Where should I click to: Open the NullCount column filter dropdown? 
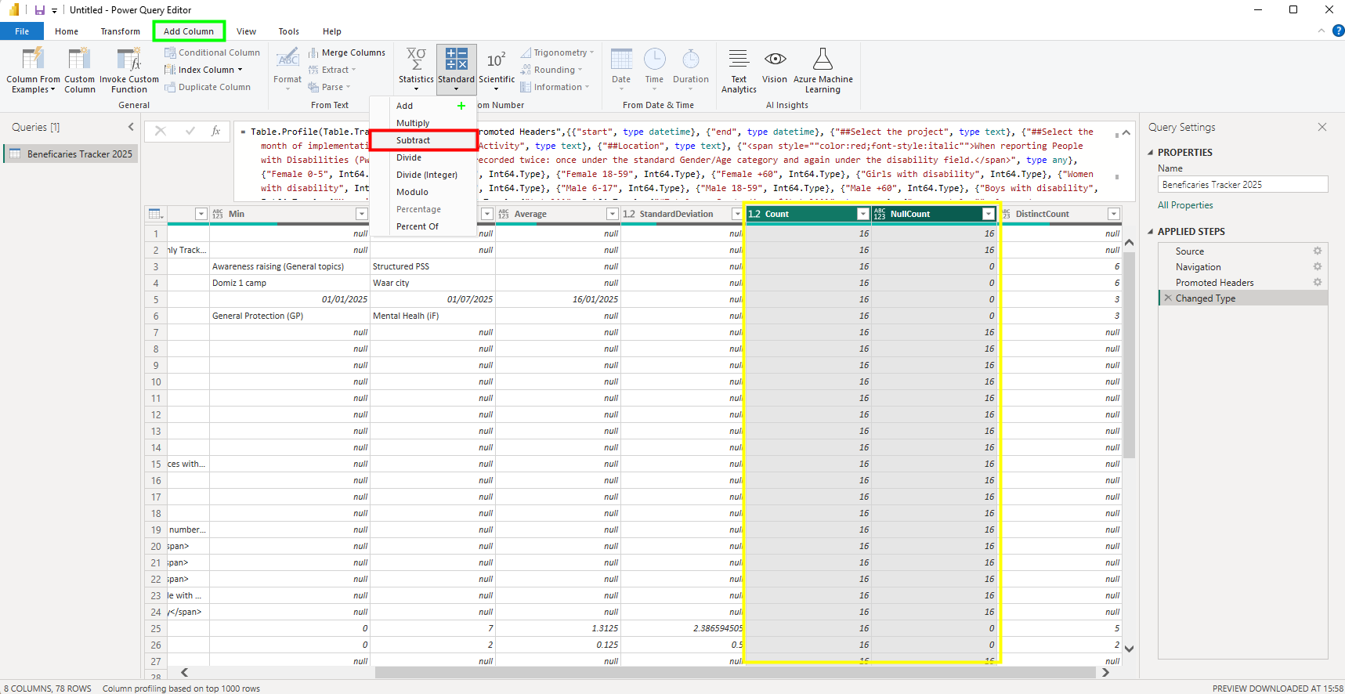point(989,214)
